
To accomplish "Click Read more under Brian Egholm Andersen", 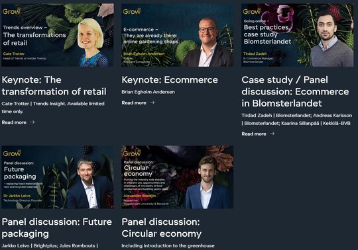I will point(134,103).
